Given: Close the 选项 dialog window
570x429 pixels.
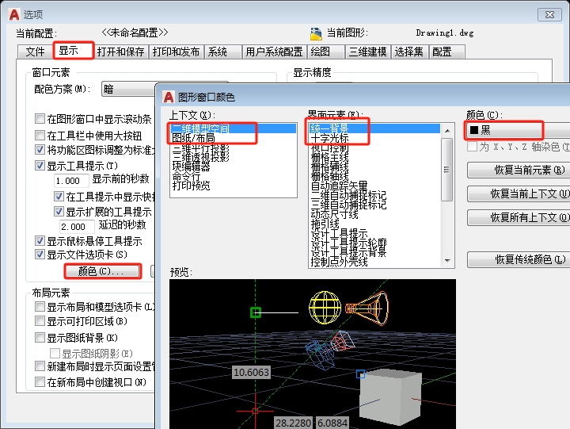Looking at the screenshot, I should (549, 14).
